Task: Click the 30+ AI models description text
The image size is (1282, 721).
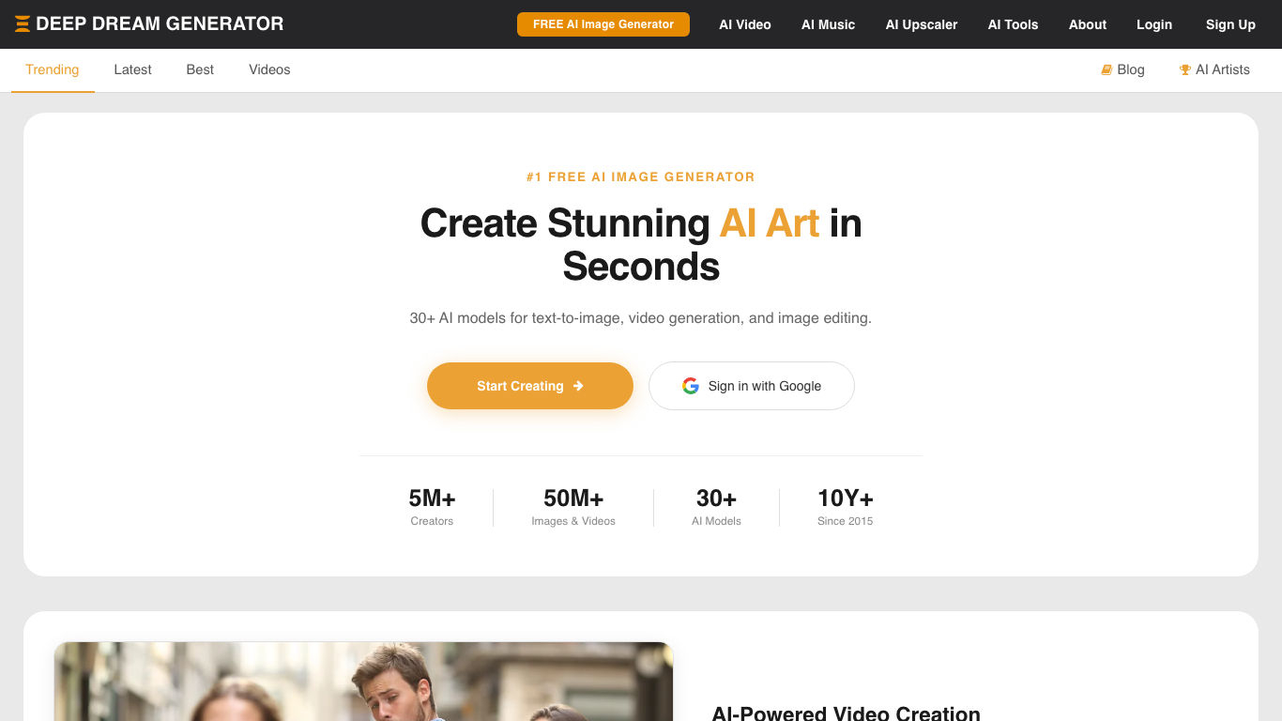Action: 641,318
